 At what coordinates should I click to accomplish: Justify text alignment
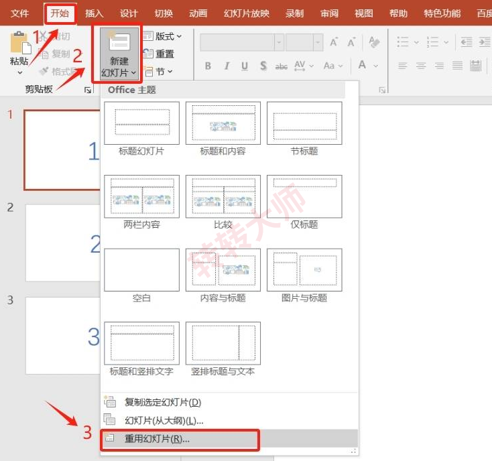point(457,66)
